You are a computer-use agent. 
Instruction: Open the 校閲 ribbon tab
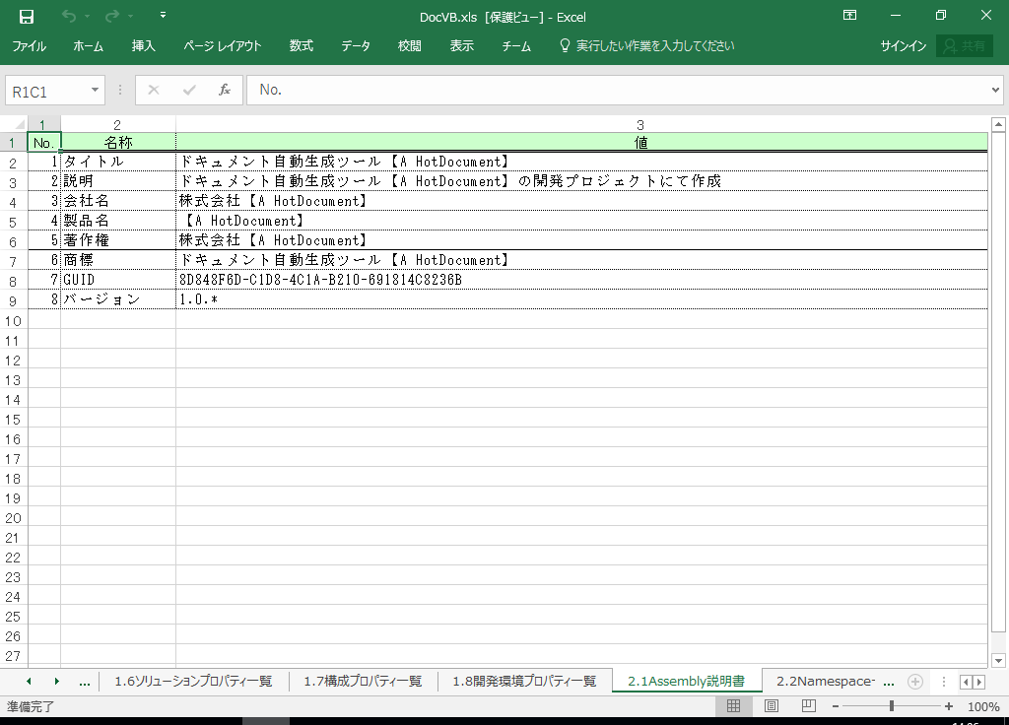pos(409,45)
